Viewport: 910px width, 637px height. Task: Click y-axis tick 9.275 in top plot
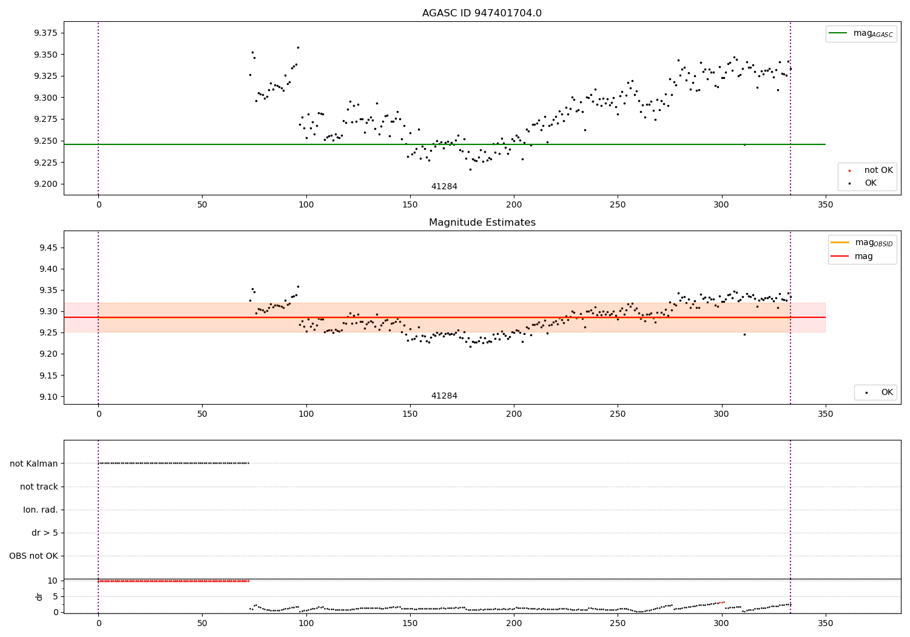[46, 119]
